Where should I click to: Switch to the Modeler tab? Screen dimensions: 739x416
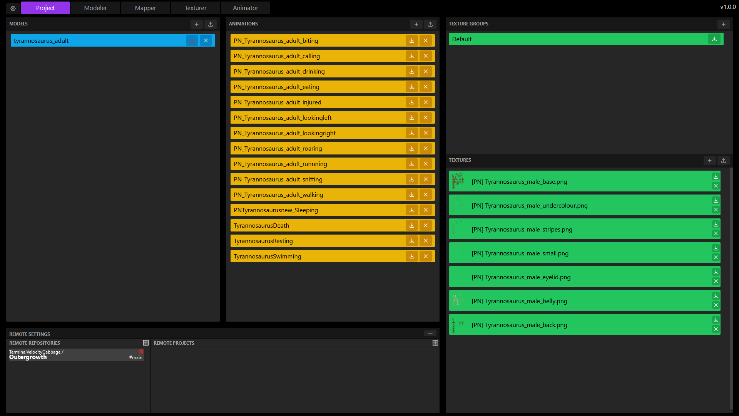pyautogui.click(x=95, y=8)
